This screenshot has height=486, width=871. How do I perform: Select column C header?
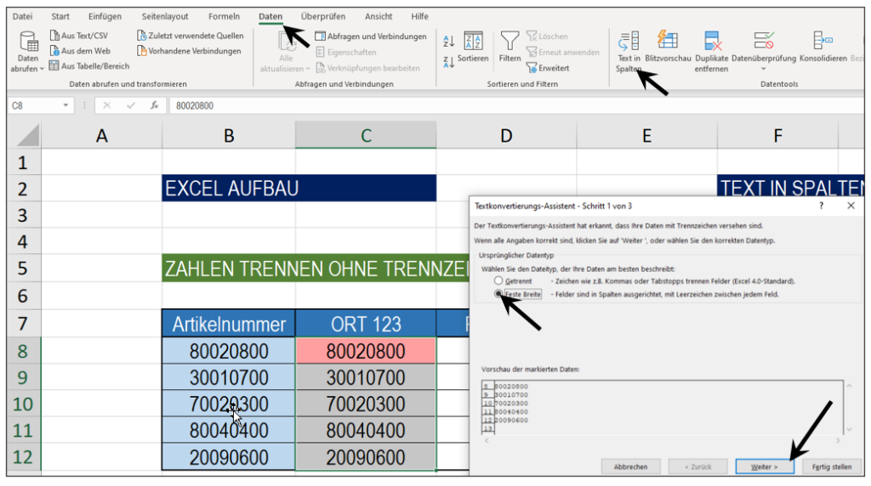[x=366, y=135]
